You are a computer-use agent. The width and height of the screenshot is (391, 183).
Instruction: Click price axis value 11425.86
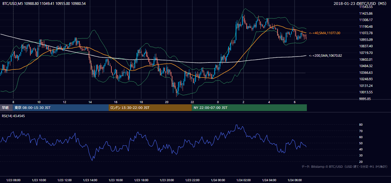pyautogui.click(x=366, y=13)
